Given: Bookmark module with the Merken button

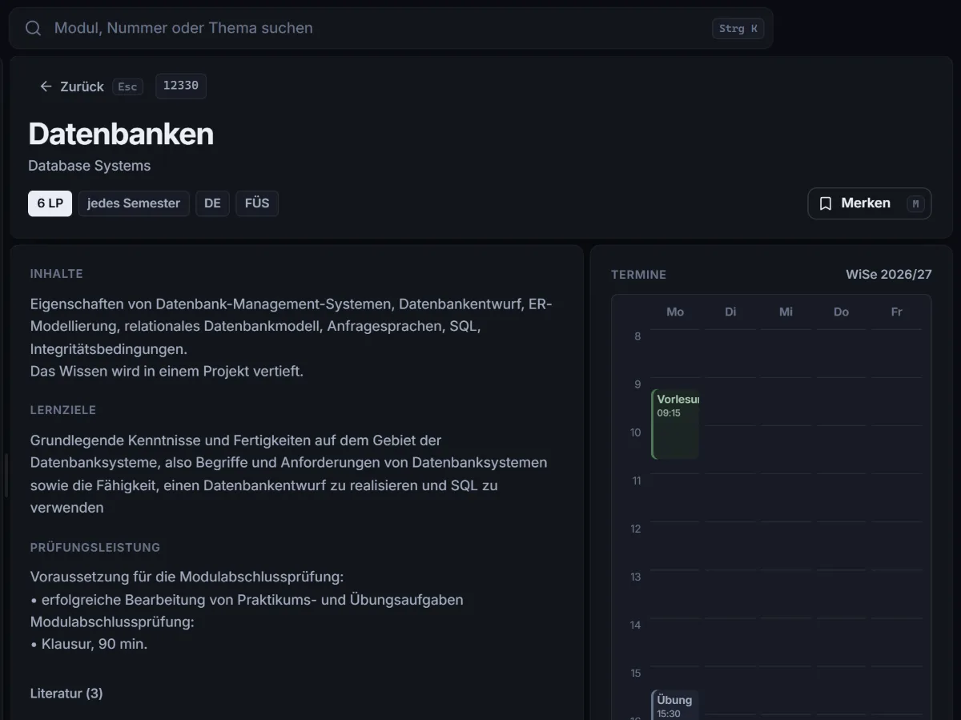Looking at the screenshot, I should tap(869, 203).
